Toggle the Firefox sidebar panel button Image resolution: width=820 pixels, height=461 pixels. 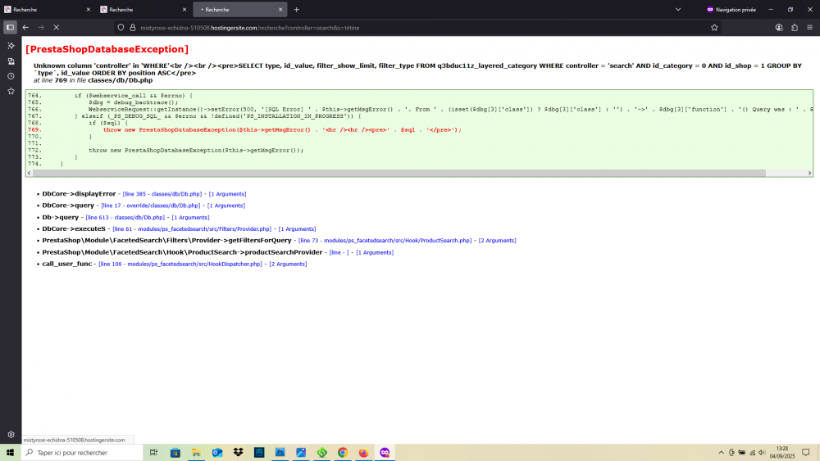click(10, 28)
